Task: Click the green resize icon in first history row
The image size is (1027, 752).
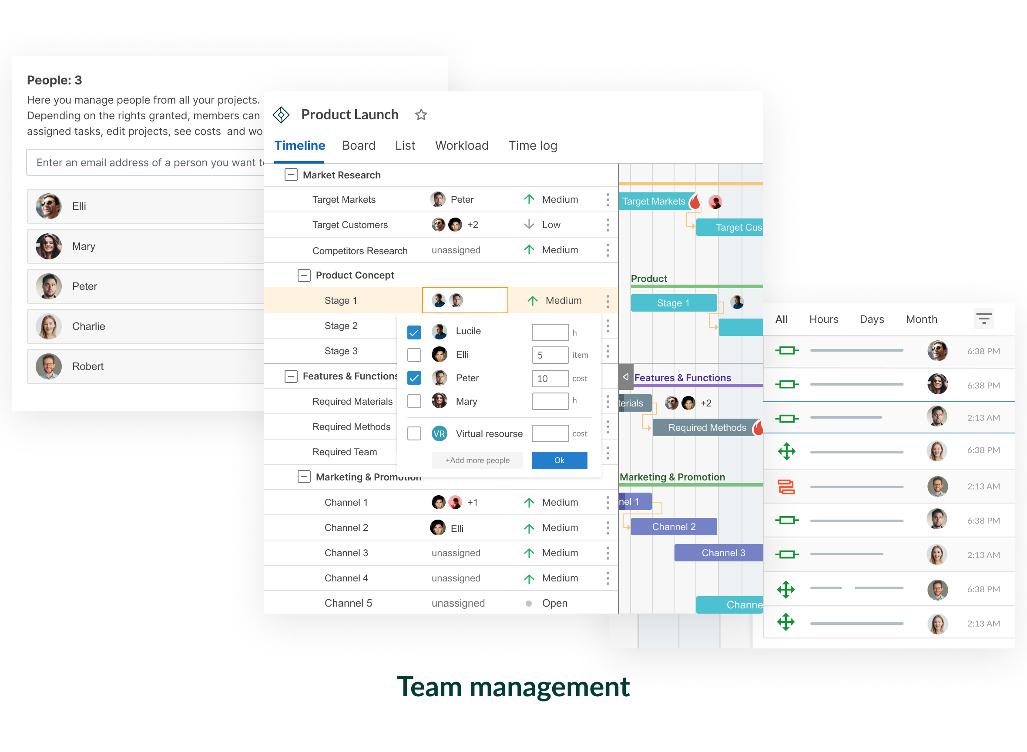Action: (x=787, y=350)
